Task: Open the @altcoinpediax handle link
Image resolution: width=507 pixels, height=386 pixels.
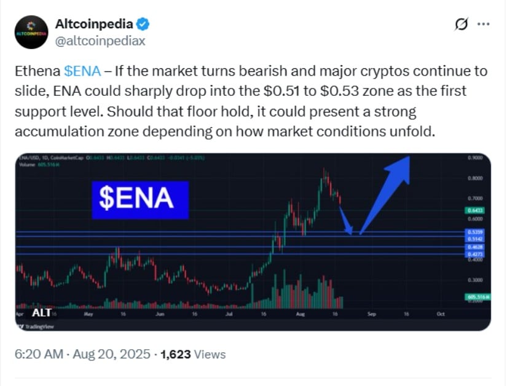Action: (100, 41)
